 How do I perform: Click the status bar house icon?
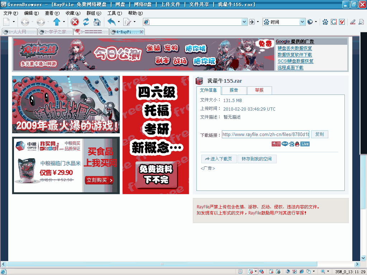click(288, 271)
